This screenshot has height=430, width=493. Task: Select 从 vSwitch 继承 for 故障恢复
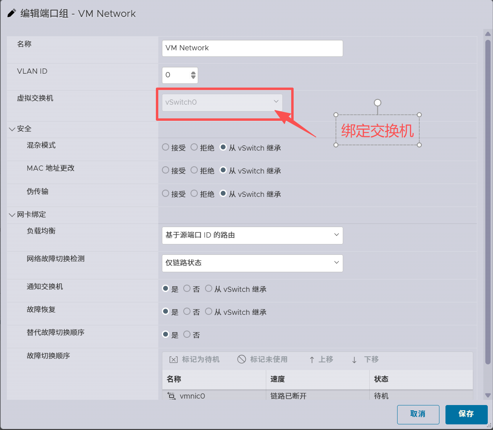pyautogui.click(x=209, y=312)
